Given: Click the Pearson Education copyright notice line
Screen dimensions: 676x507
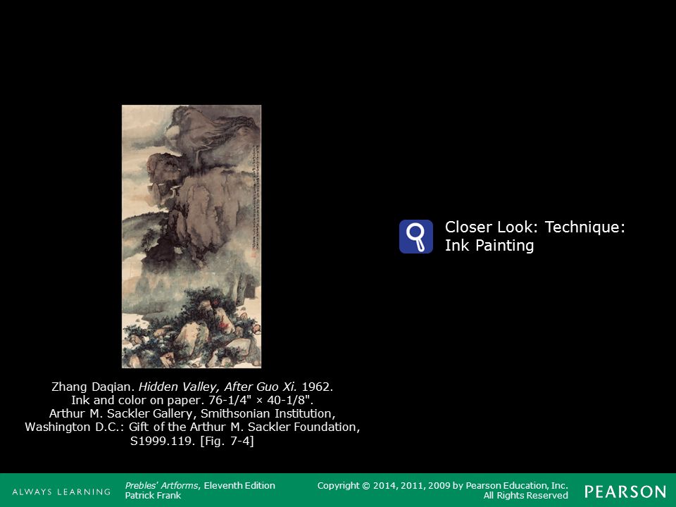Looking at the screenshot, I should [443, 485].
